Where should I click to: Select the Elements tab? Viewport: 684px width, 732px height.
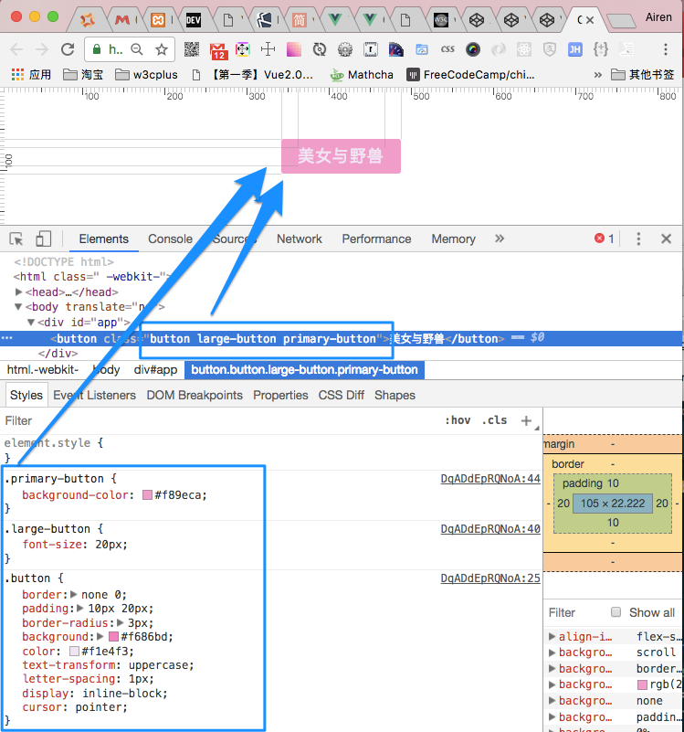tap(103, 239)
